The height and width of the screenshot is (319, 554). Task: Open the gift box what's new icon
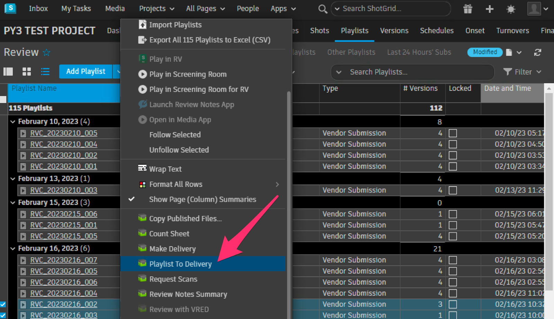coord(468,9)
